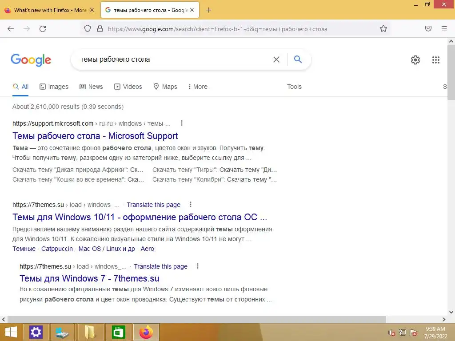
Task: Close the 'What's new with Firefox' tab
Action: pyautogui.click(x=92, y=10)
